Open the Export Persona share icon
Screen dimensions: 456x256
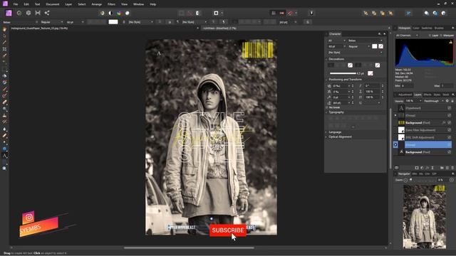coord(47,13)
